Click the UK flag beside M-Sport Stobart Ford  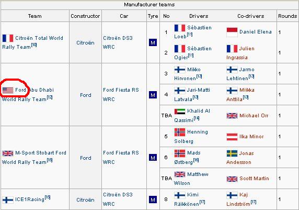tap(8, 153)
